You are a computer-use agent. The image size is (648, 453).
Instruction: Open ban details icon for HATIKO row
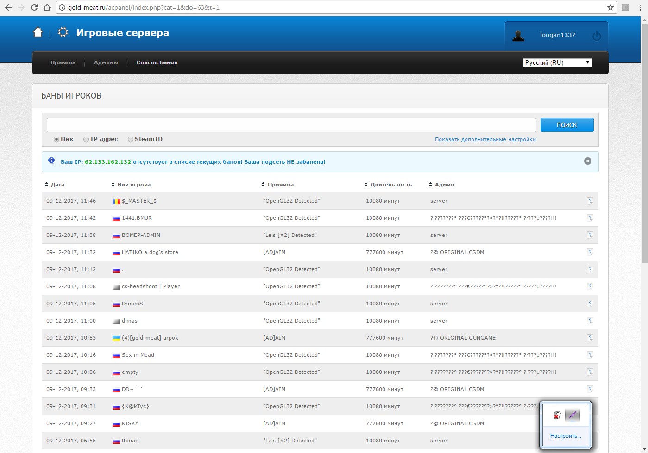click(x=590, y=252)
